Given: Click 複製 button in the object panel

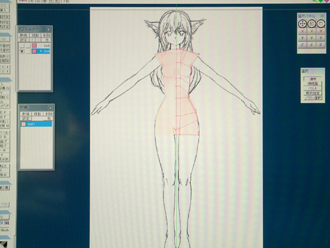Looking at the screenshot, I should 35,35.
